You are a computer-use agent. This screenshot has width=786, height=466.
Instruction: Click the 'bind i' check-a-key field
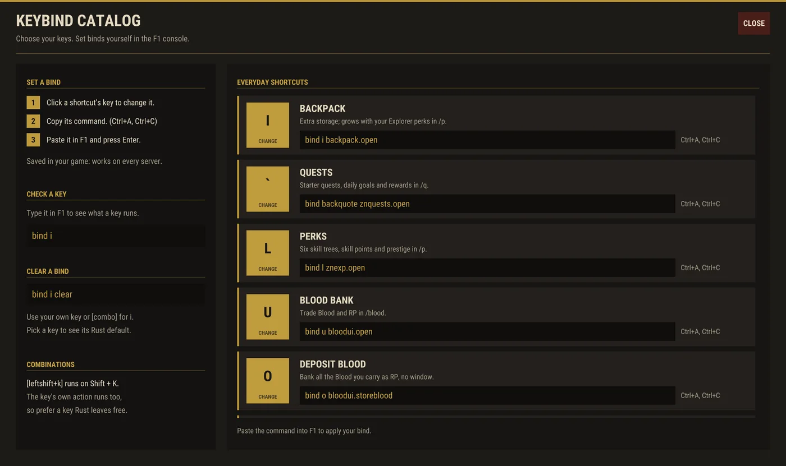(x=116, y=236)
